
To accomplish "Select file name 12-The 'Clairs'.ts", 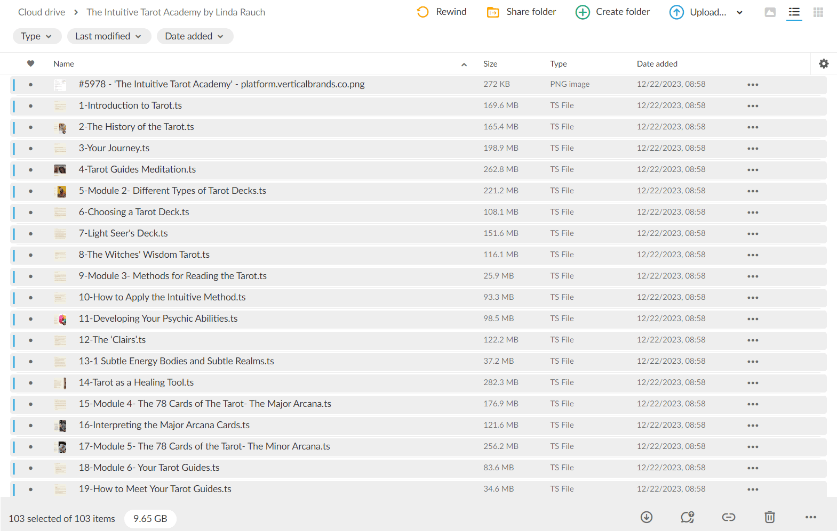I will click(112, 340).
